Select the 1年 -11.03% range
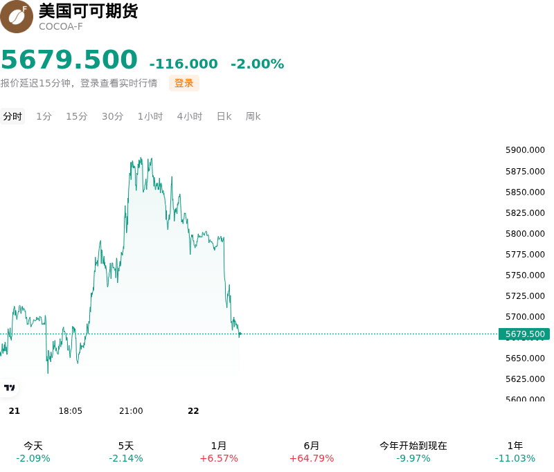Viewport: 554px width, 472px height. click(x=515, y=452)
